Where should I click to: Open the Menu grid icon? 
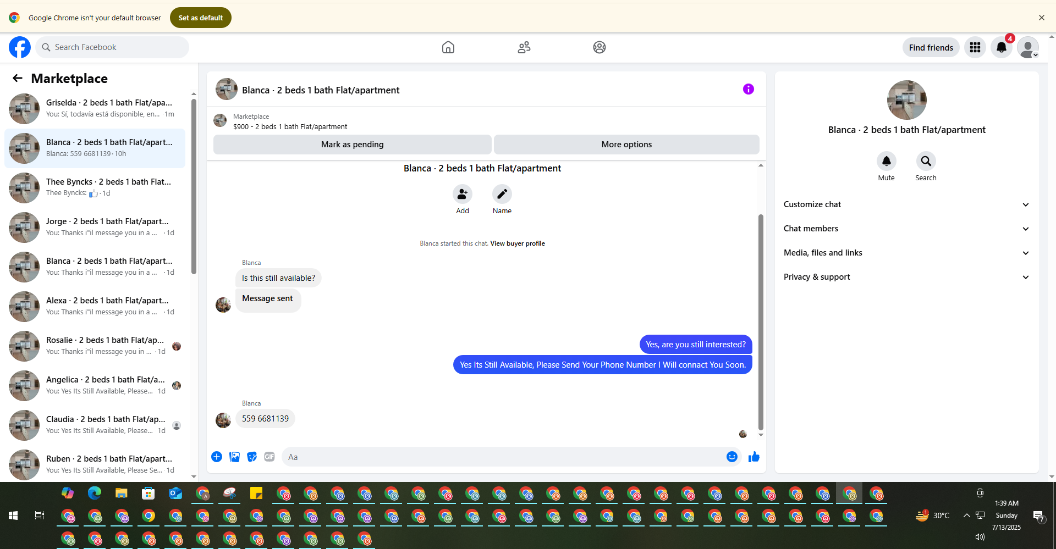(975, 47)
